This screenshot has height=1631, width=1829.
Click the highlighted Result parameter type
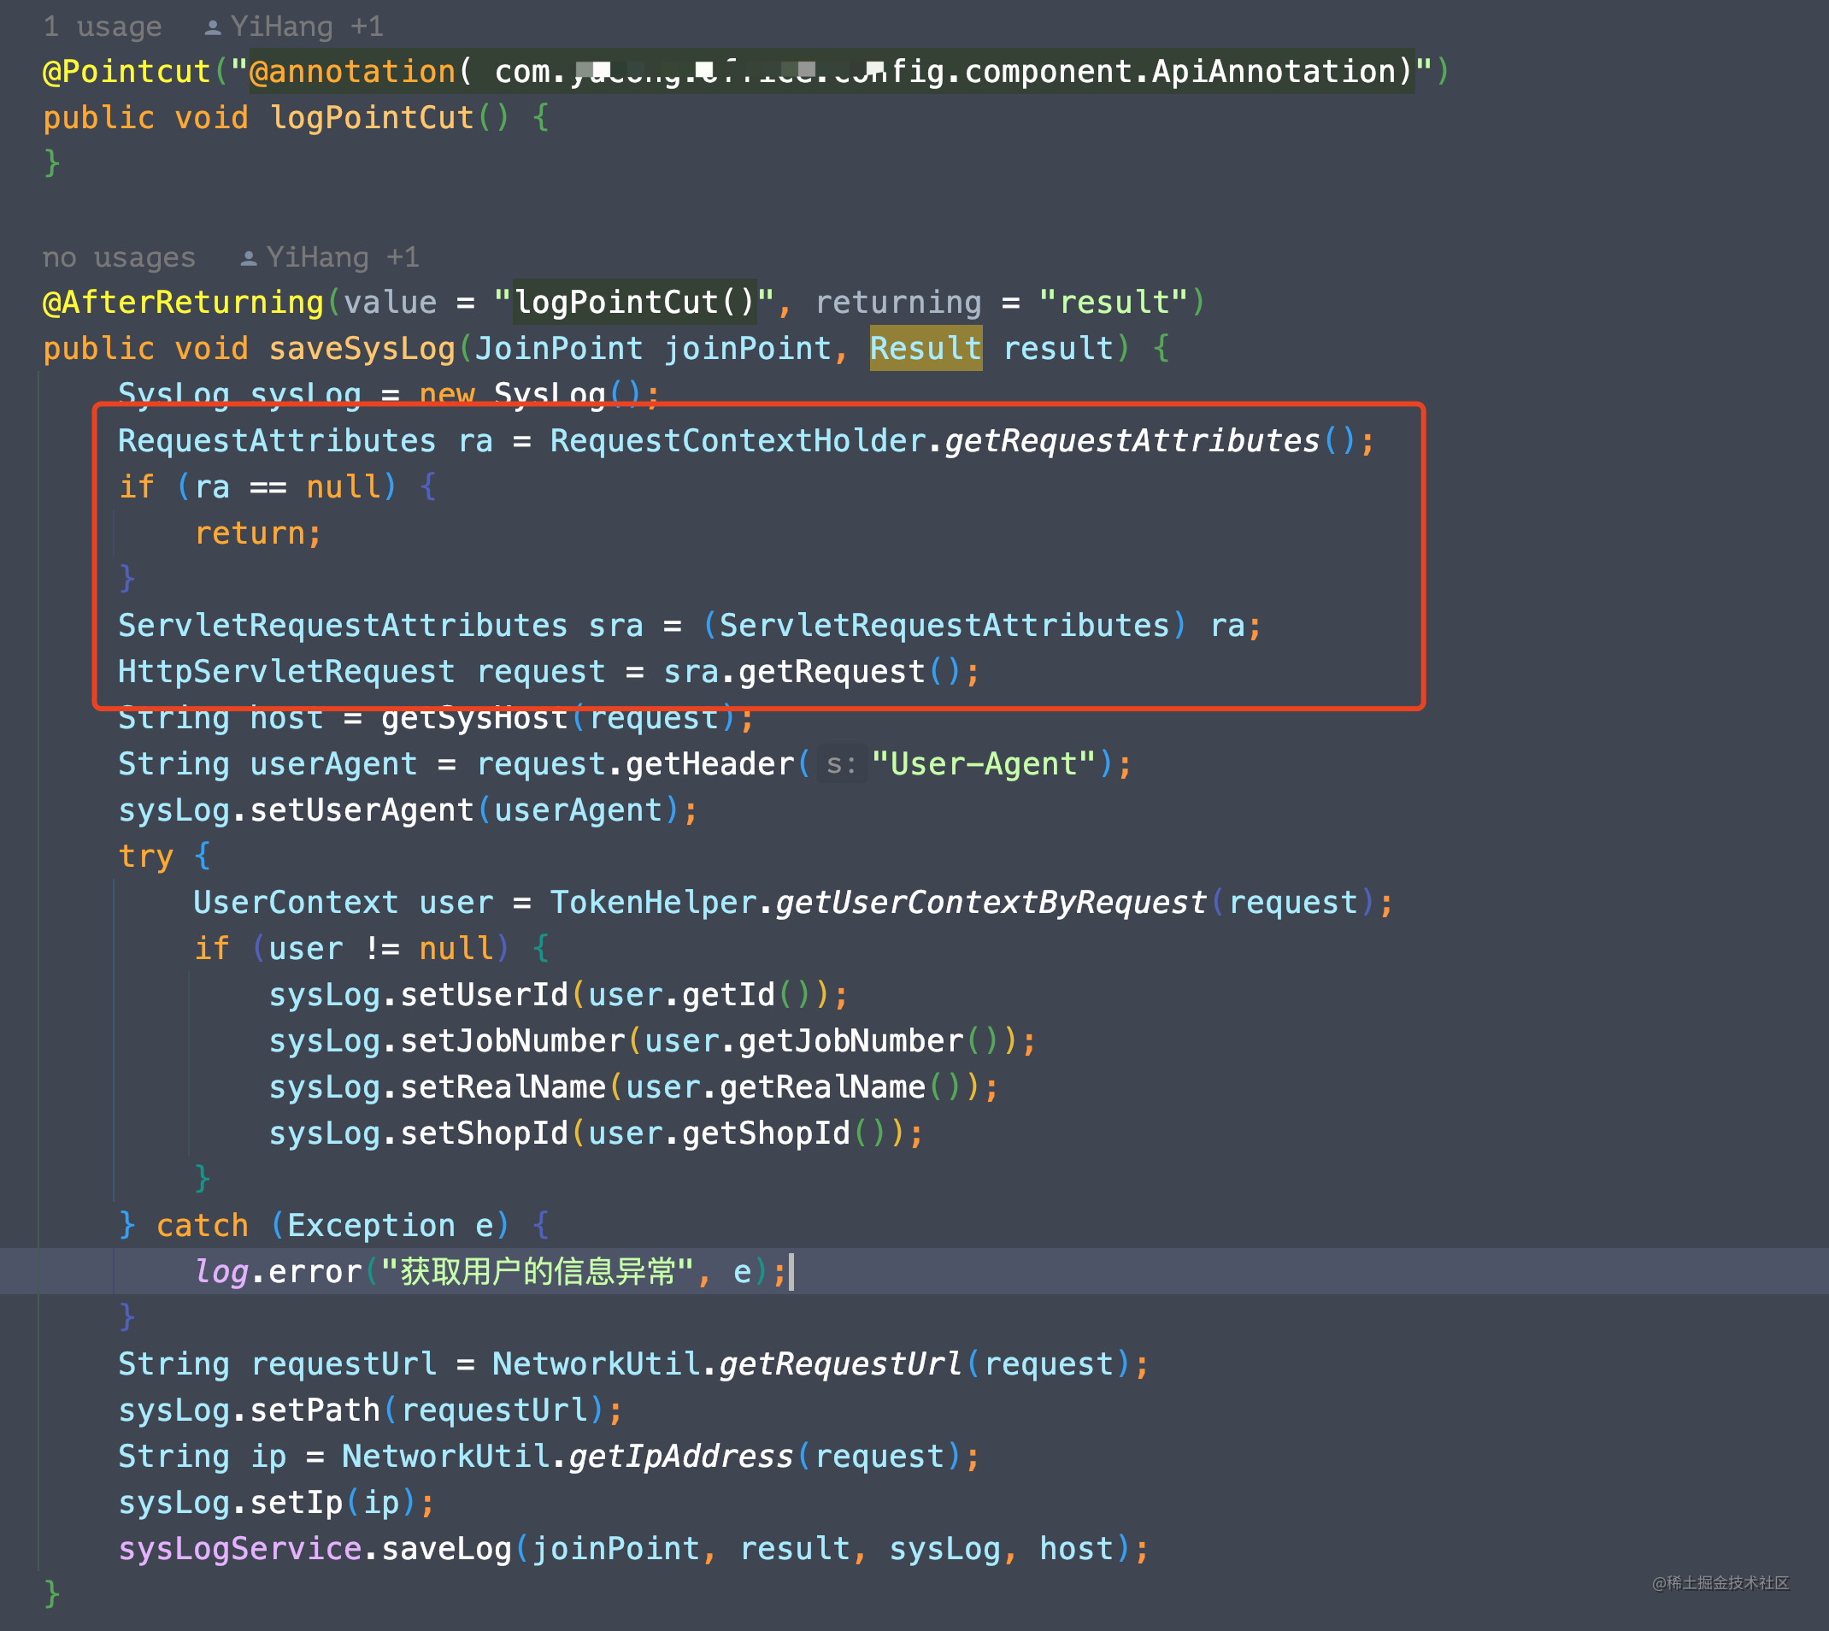pyautogui.click(x=925, y=348)
